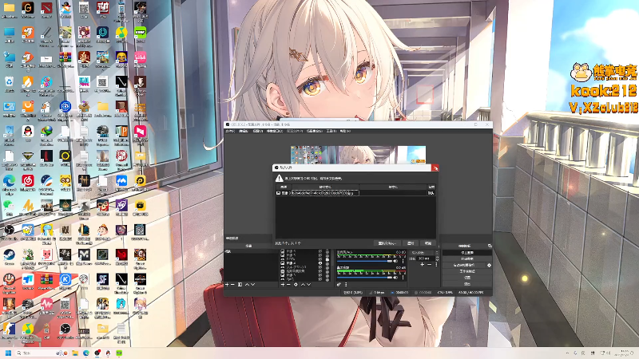The width and height of the screenshot is (639, 359).
Task: Open the Edit menu in OBS
Action: click(244, 131)
